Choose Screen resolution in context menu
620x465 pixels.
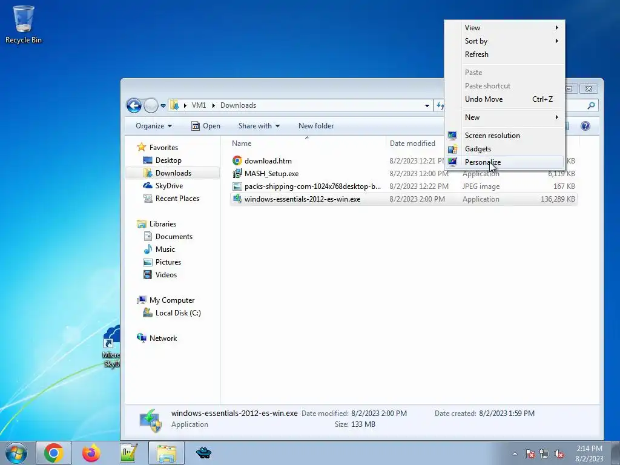[x=504, y=136]
